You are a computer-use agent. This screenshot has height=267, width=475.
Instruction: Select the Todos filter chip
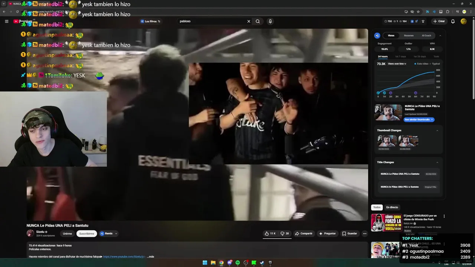pos(377,207)
